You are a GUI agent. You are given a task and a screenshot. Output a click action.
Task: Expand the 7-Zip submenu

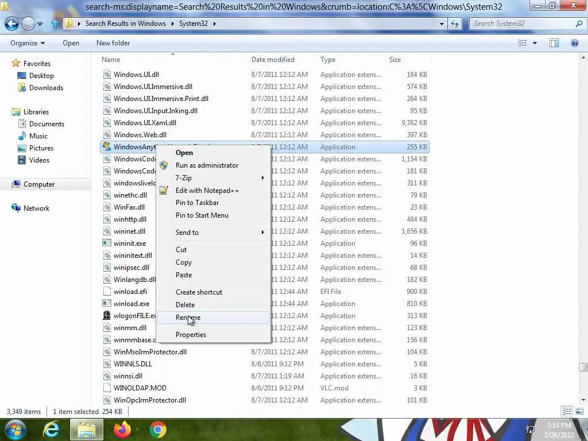(213, 178)
